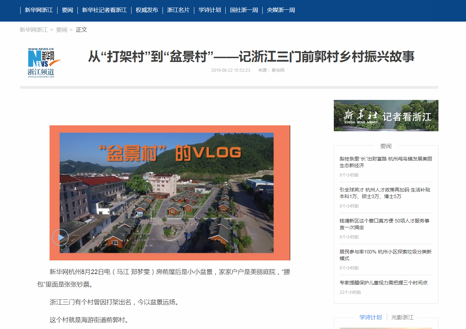Screen dimensions: 466x329
Task: Open 专家提醒保护儿童视力 news link
Action: point(383,283)
